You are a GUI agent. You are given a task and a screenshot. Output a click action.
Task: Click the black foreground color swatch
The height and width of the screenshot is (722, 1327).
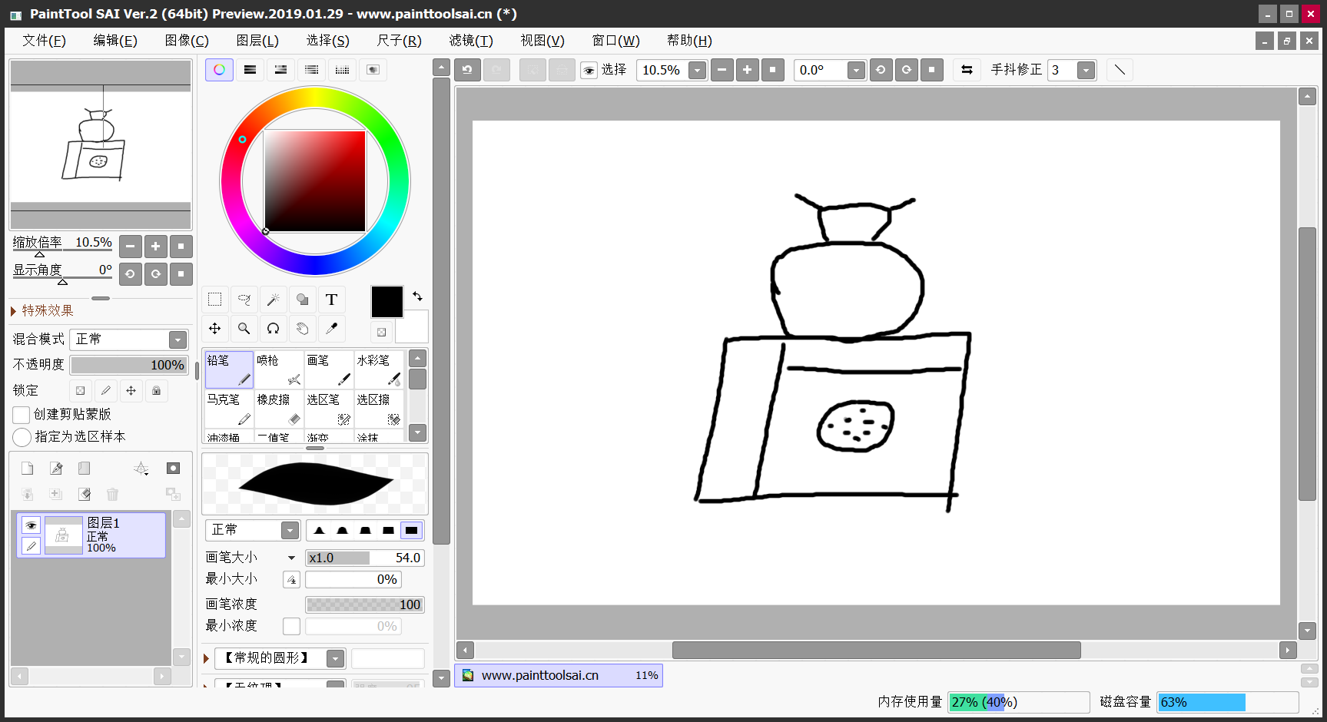(x=387, y=302)
